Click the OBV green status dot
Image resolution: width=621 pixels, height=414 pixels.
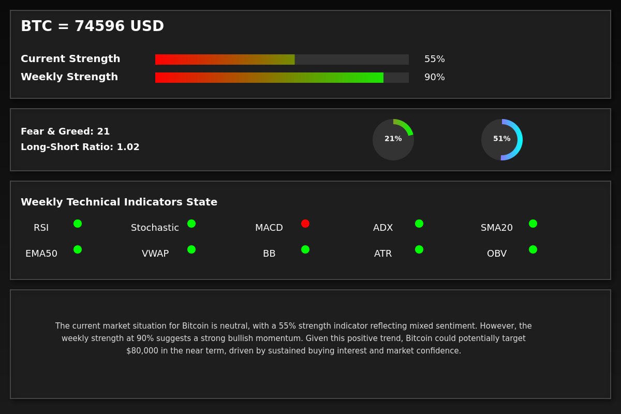click(x=533, y=249)
